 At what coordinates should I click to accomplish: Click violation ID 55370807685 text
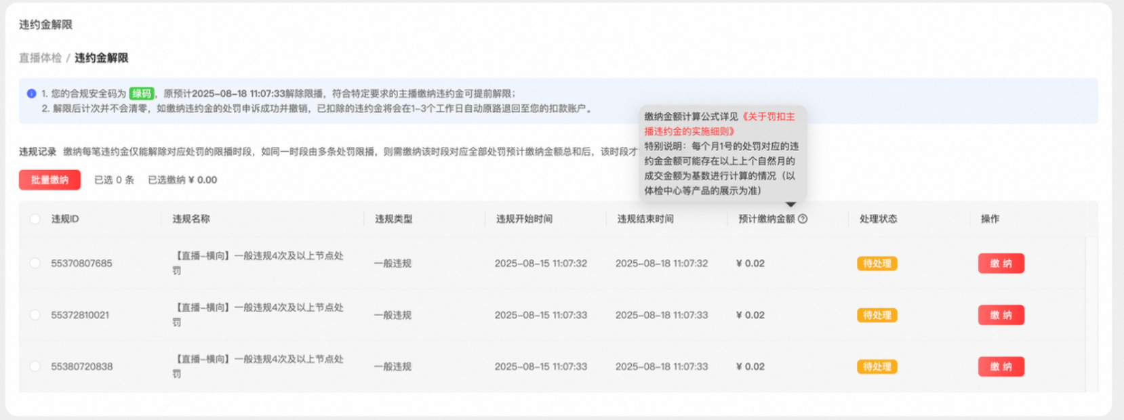pos(81,264)
